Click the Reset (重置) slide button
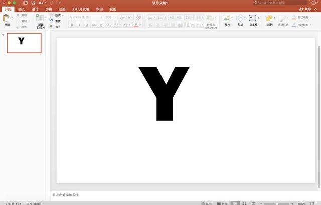321x205 pixels. (58, 21)
